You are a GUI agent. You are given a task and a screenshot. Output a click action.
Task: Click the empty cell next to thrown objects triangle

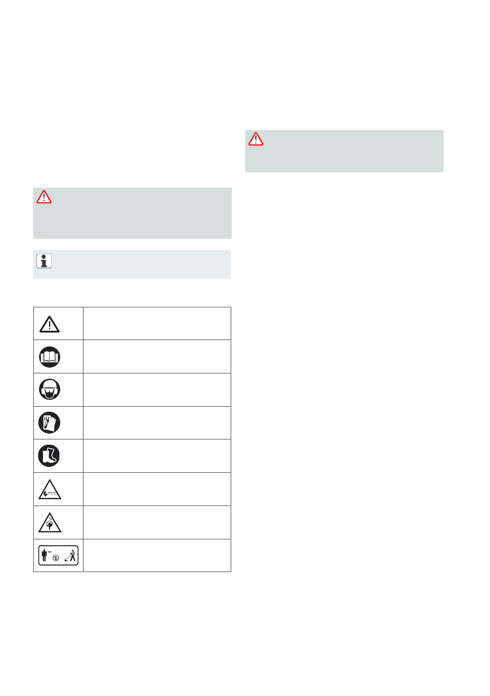pos(157,523)
